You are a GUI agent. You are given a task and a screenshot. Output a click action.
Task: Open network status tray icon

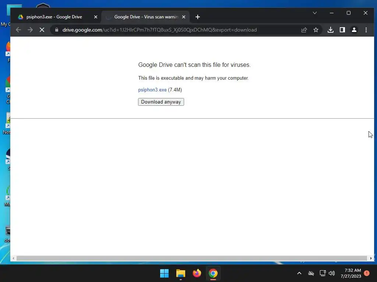tap(323, 273)
